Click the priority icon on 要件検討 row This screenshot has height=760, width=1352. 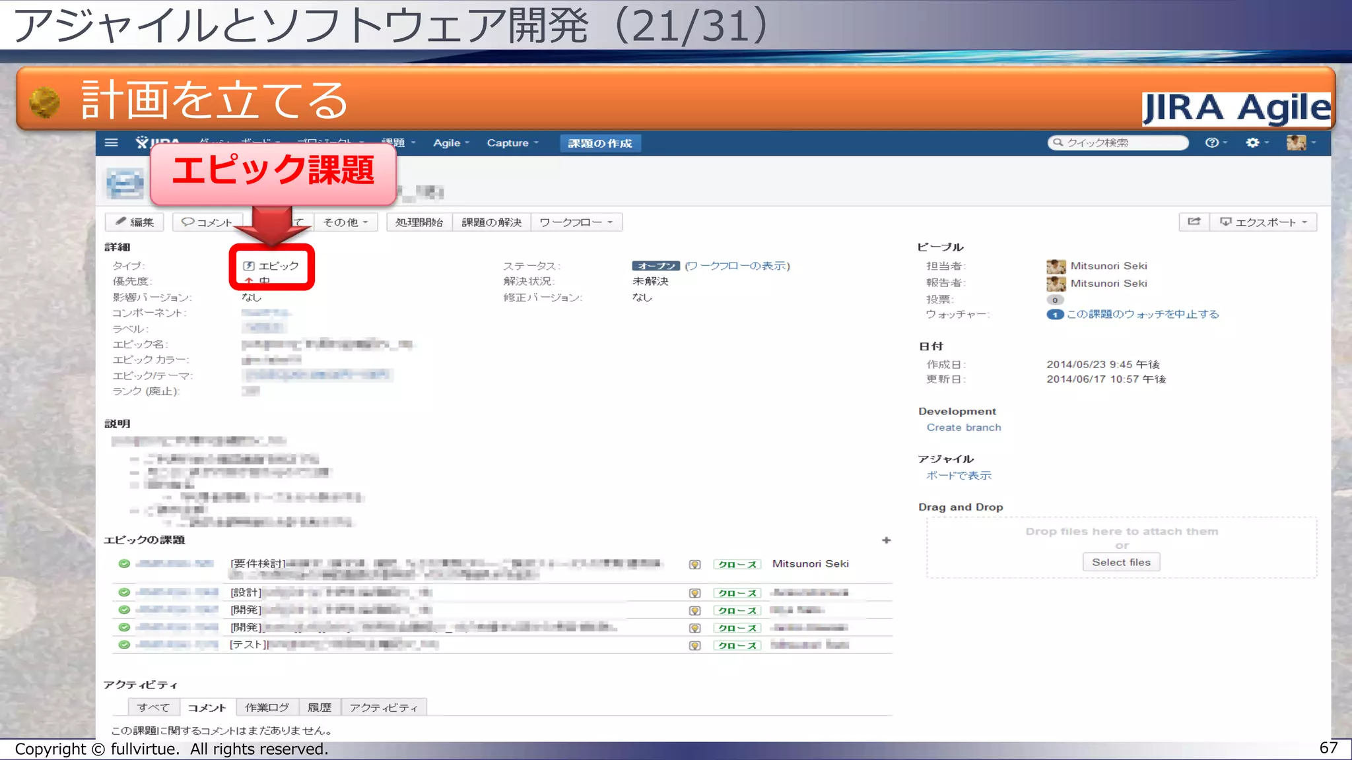[694, 565]
